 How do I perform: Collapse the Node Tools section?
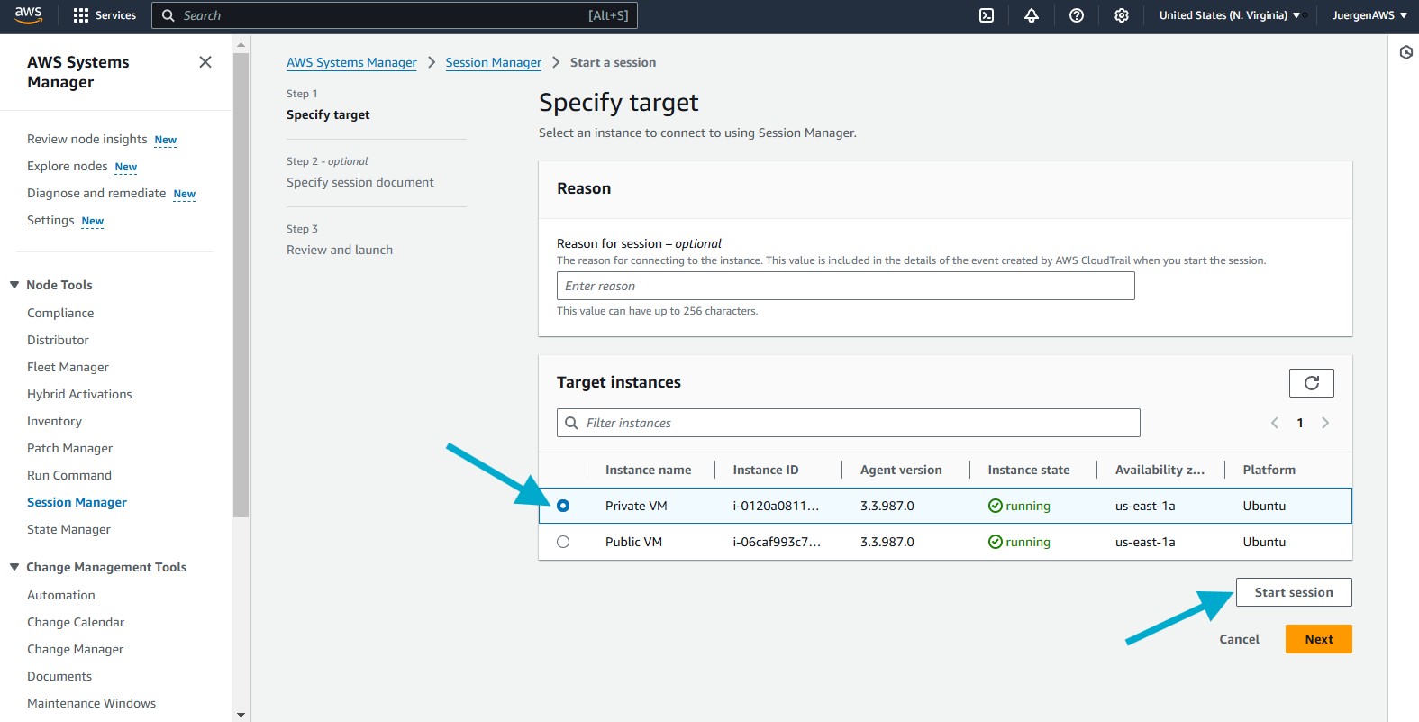point(14,285)
